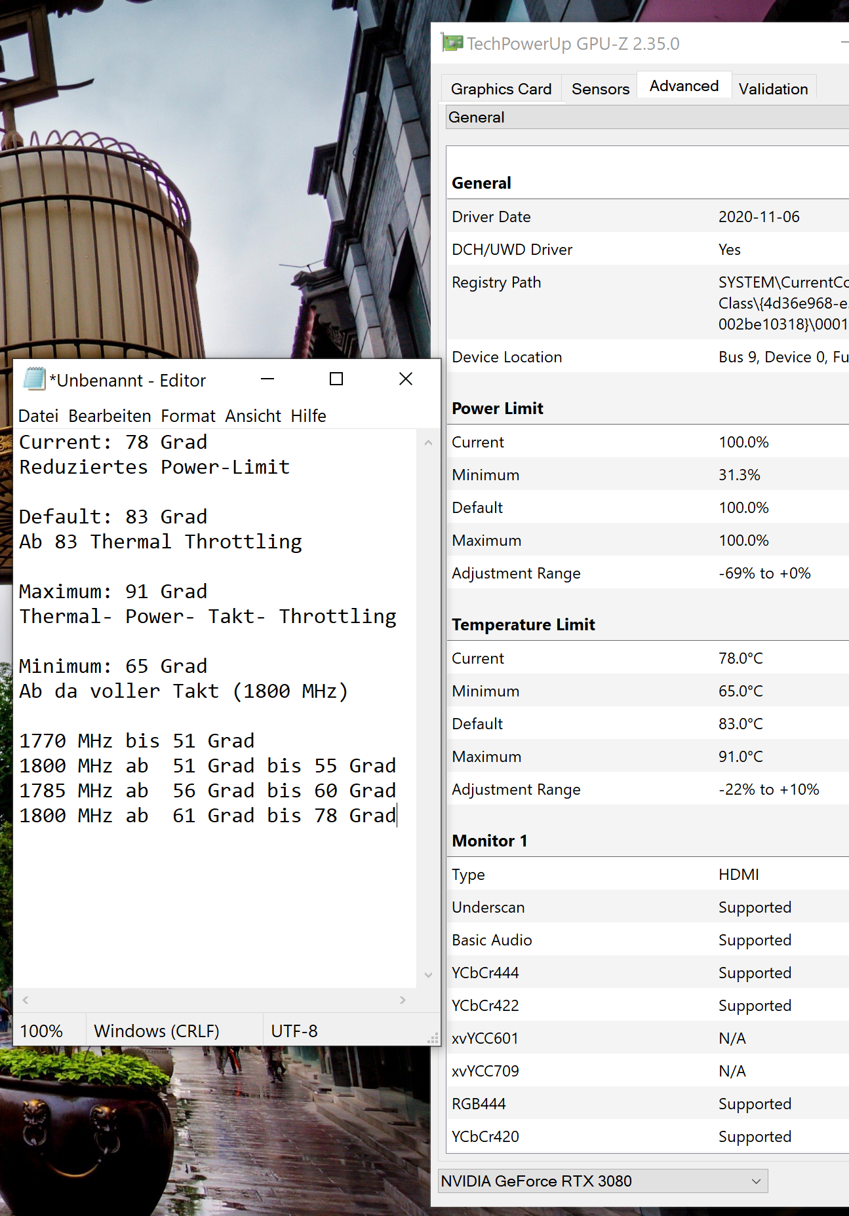Open the Validation tab

pos(773,89)
